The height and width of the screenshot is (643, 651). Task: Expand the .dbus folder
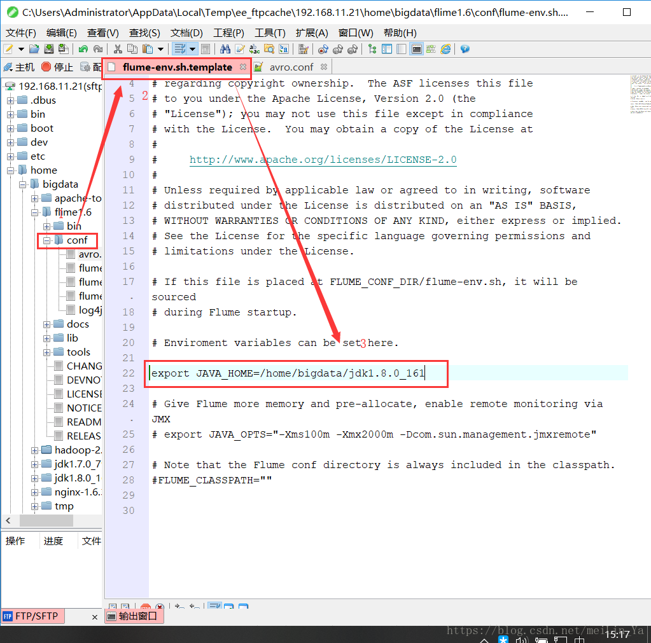click(x=11, y=100)
